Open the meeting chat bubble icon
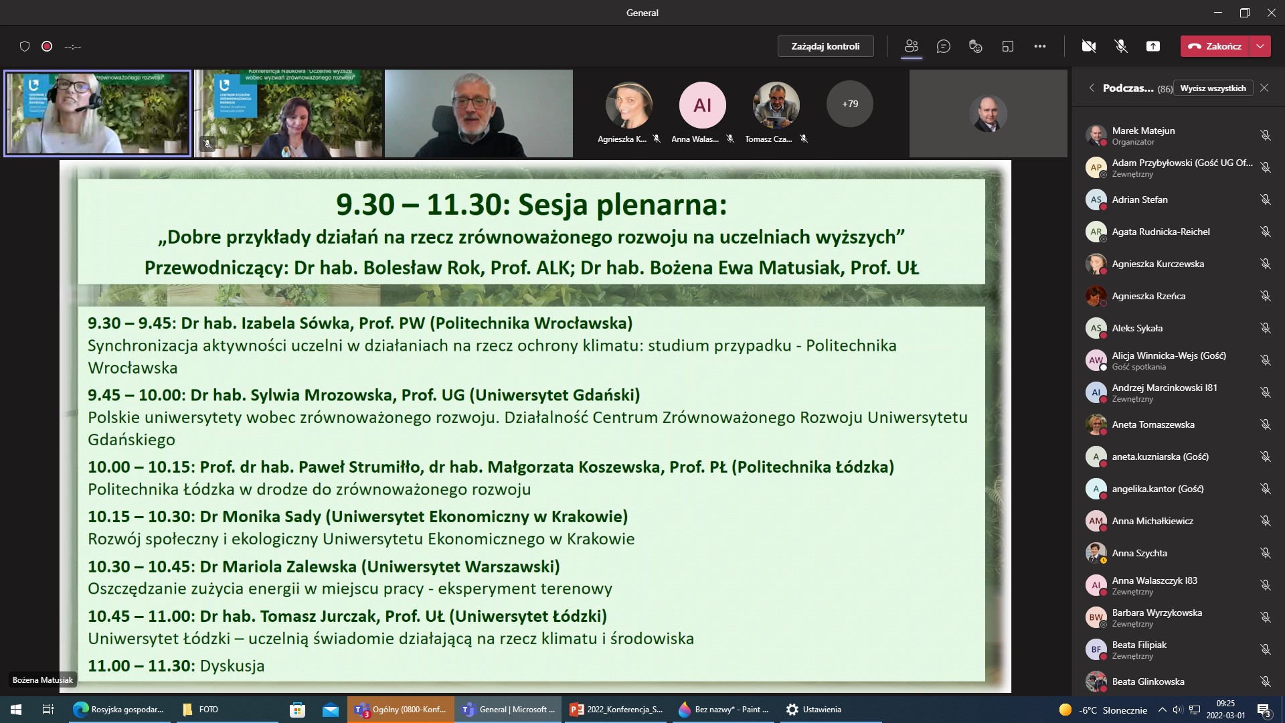Image resolution: width=1285 pixels, height=723 pixels. tap(944, 46)
